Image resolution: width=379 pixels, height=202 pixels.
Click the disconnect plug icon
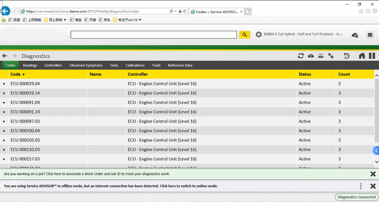tap(331, 56)
